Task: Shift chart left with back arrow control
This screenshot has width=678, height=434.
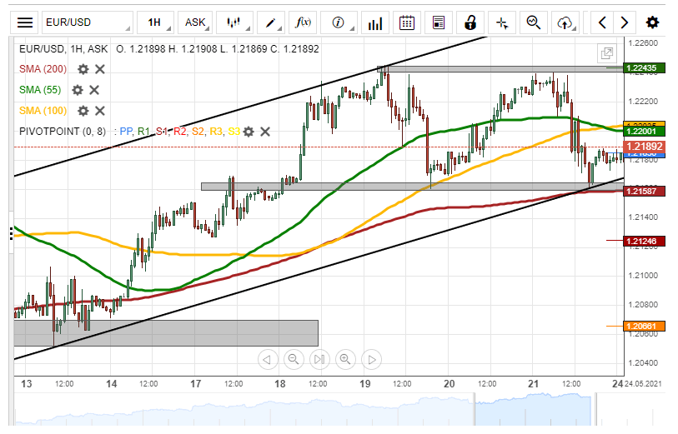Action: click(x=267, y=359)
